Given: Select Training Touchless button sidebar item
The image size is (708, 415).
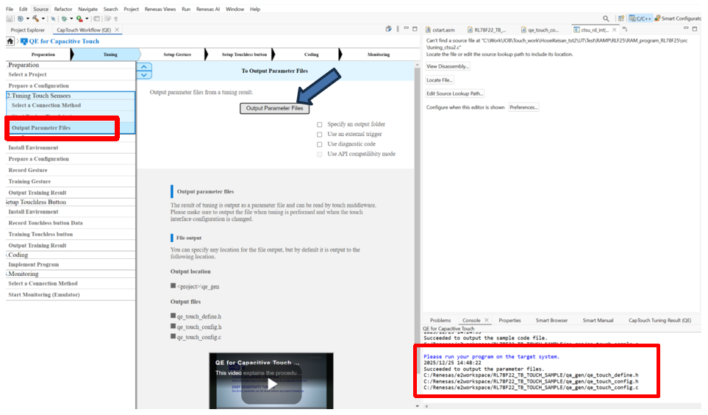Looking at the screenshot, I should [x=71, y=234].
